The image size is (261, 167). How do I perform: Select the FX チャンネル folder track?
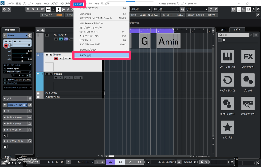[70, 93]
